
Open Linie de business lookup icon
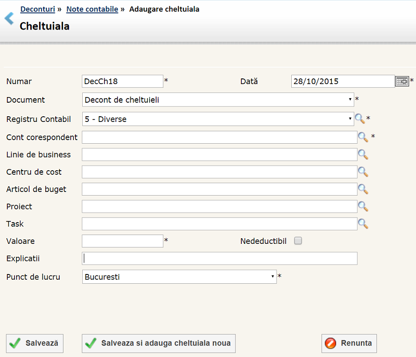coord(363,155)
